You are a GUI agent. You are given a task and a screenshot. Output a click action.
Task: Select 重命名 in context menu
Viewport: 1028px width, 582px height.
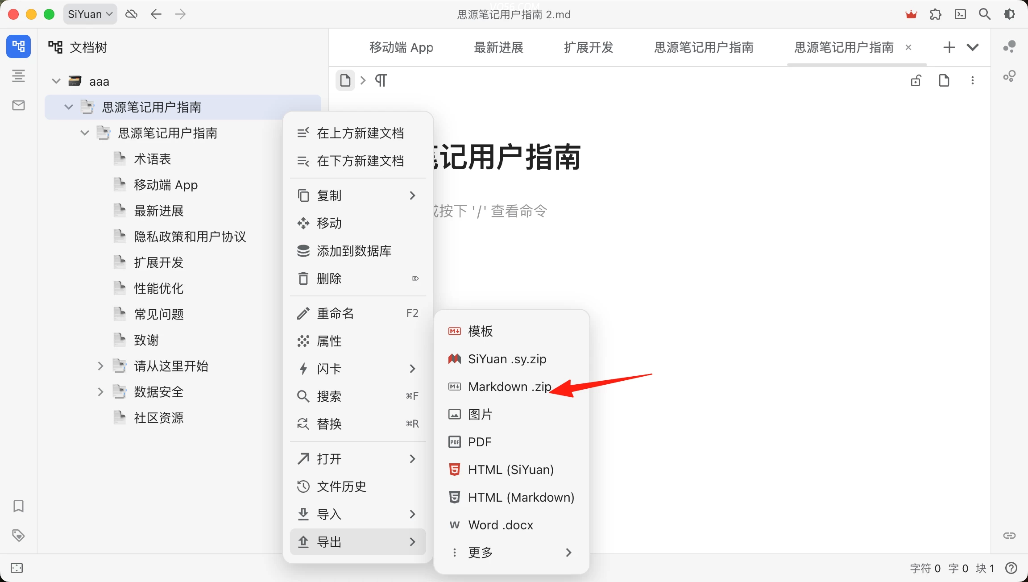(x=336, y=313)
